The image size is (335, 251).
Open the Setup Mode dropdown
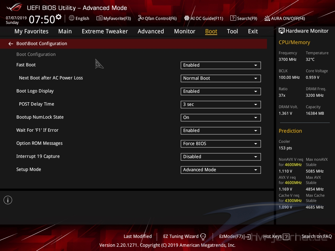[221, 170]
